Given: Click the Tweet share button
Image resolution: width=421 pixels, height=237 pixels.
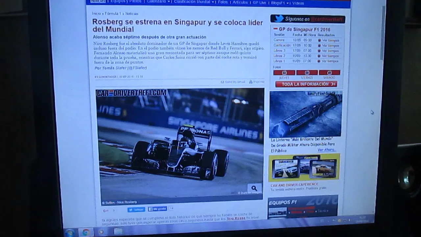Looking at the screenshot, I should point(136,209).
